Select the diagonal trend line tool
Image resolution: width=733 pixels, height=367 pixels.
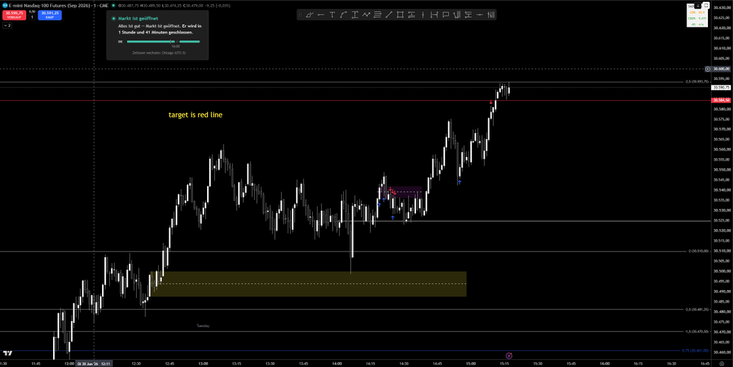click(388, 15)
